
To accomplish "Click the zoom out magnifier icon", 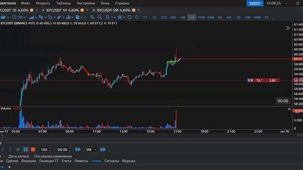I will (x=99, y=17).
